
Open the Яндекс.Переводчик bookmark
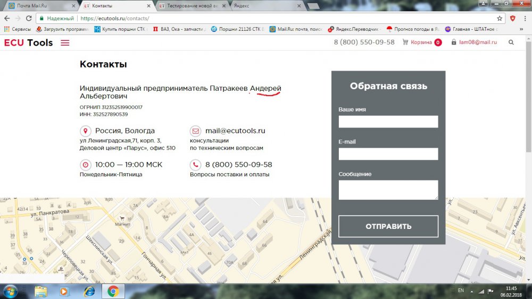tap(354, 29)
